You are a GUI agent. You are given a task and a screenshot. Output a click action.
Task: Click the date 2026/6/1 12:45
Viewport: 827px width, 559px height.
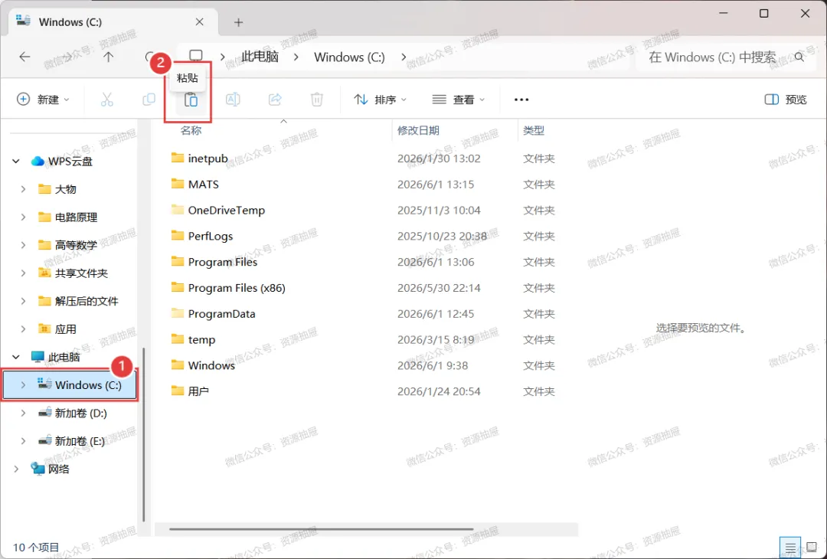pos(436,314)
